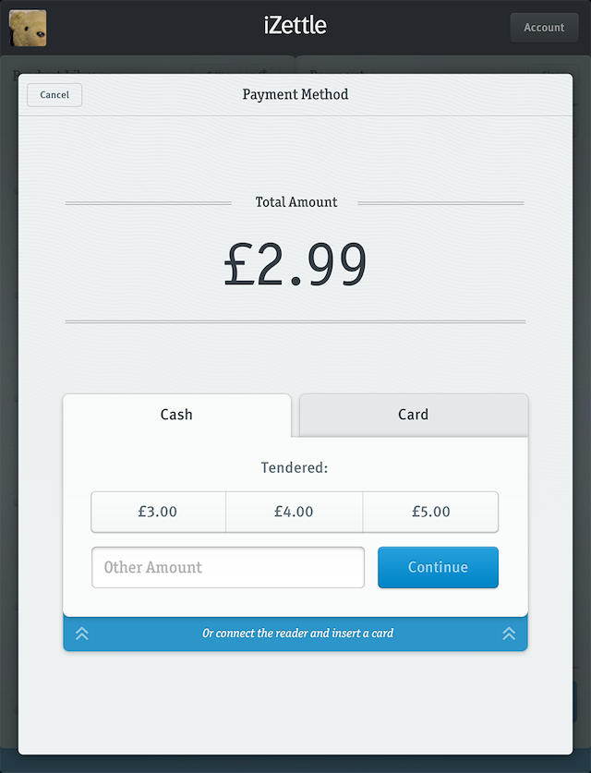Click the dimmed bar below the dialog
Viewport: 591px width, 773px height.
coord(295,764)
